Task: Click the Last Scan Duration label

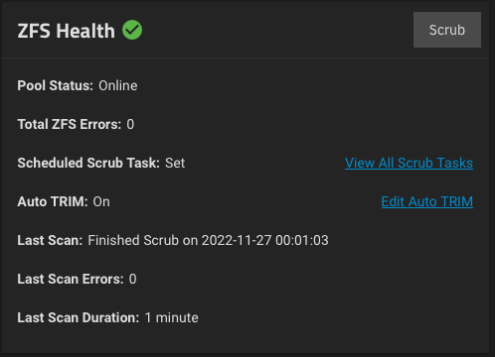Action: tap(79, 317)
